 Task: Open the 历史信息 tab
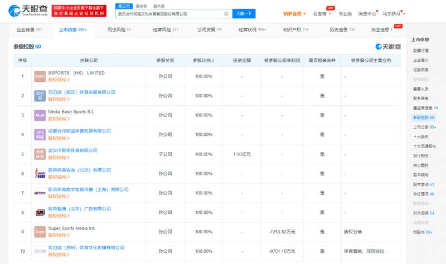342,30
